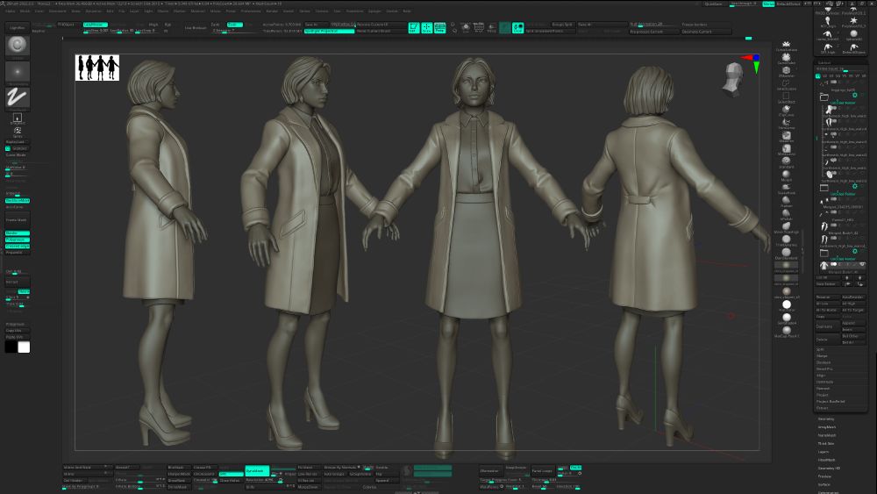Click the LightBox button
Screen dimensions: 877x494
point(18,27)
